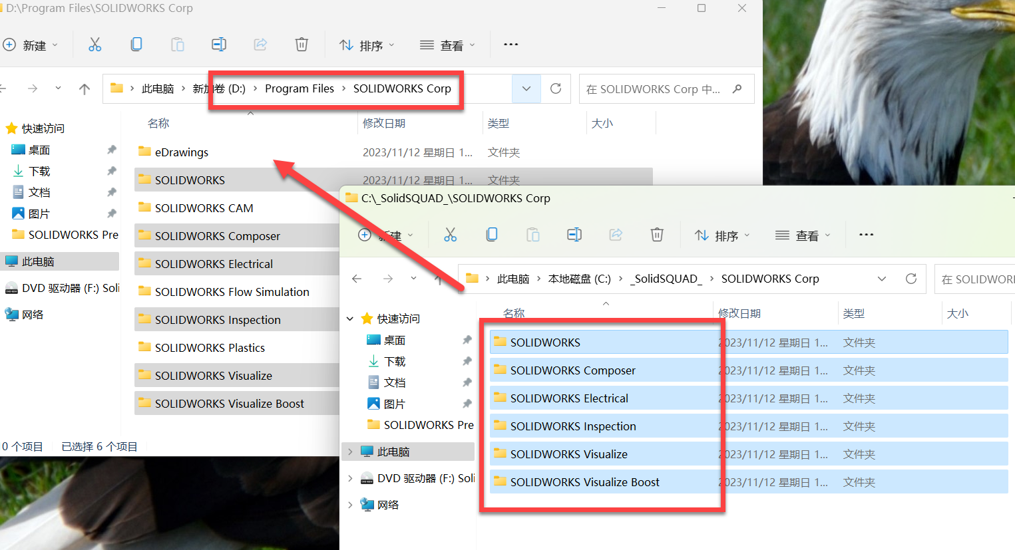The width and height of the screenshot is (1015, 550).
Task: Click the Cut scissors icon in the D: window toolbar
Action: pos(95,45)
